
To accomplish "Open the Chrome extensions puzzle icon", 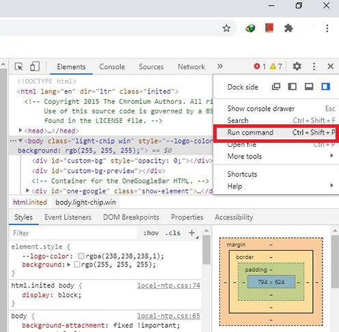I will (288, 29).
